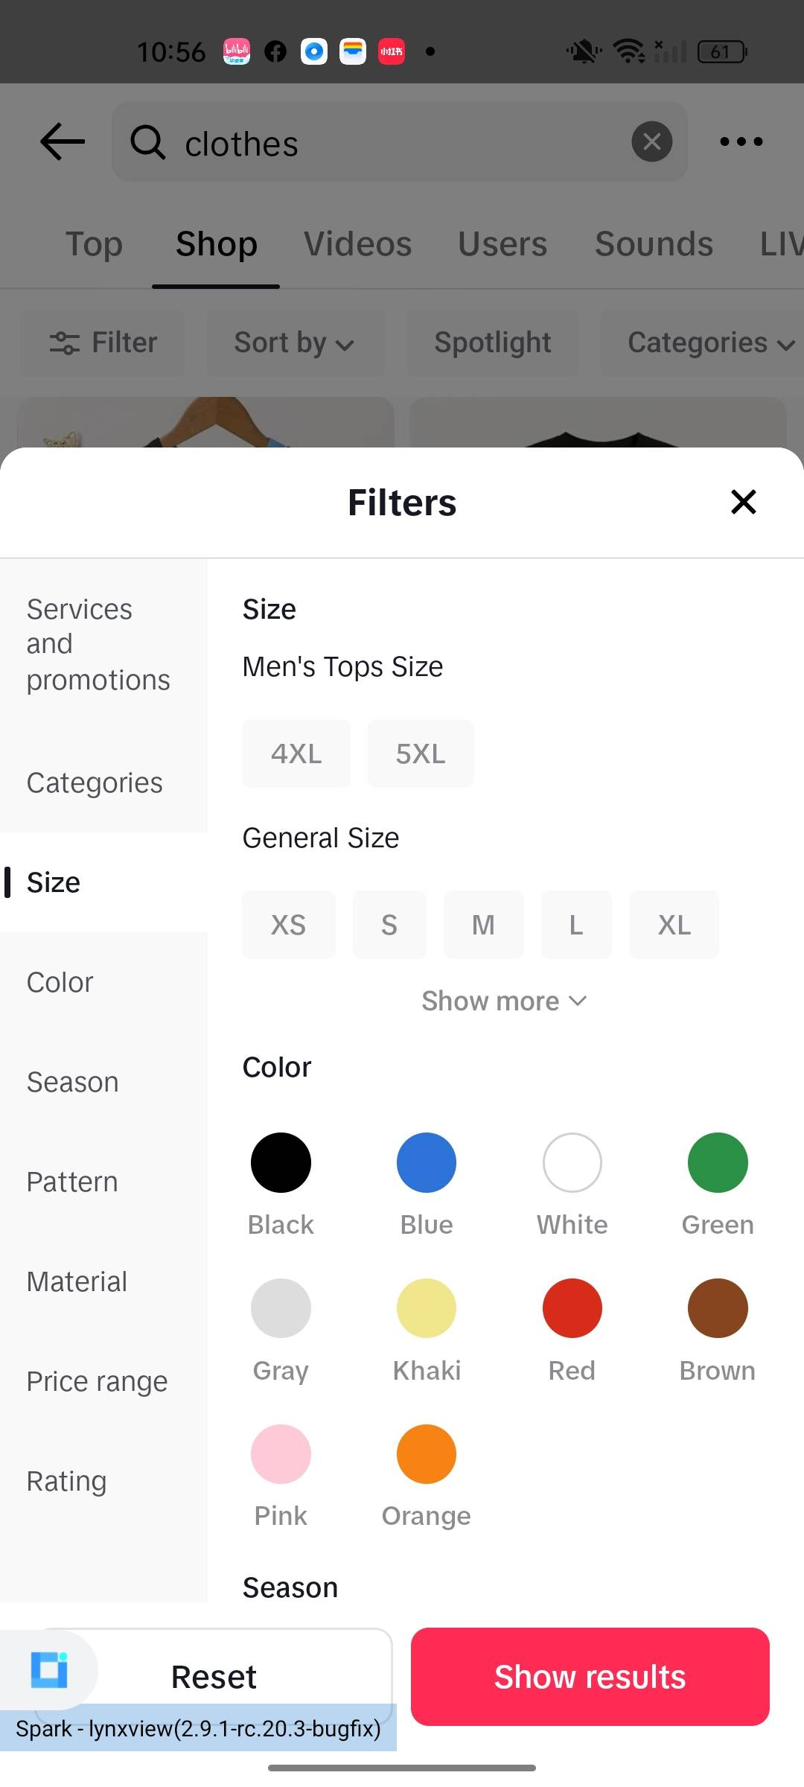The image size is (804, 1787).
Task: Select the Blue color swatch
Action: click(427, 1163)
